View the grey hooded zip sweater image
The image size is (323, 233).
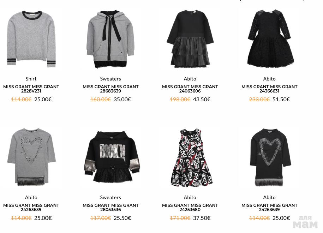coord(110,39)
